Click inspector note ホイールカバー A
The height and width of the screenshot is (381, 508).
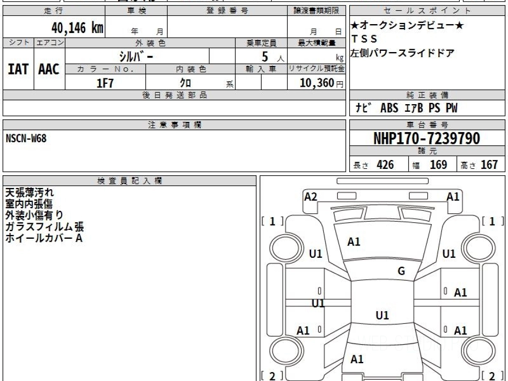coord(44,238)
